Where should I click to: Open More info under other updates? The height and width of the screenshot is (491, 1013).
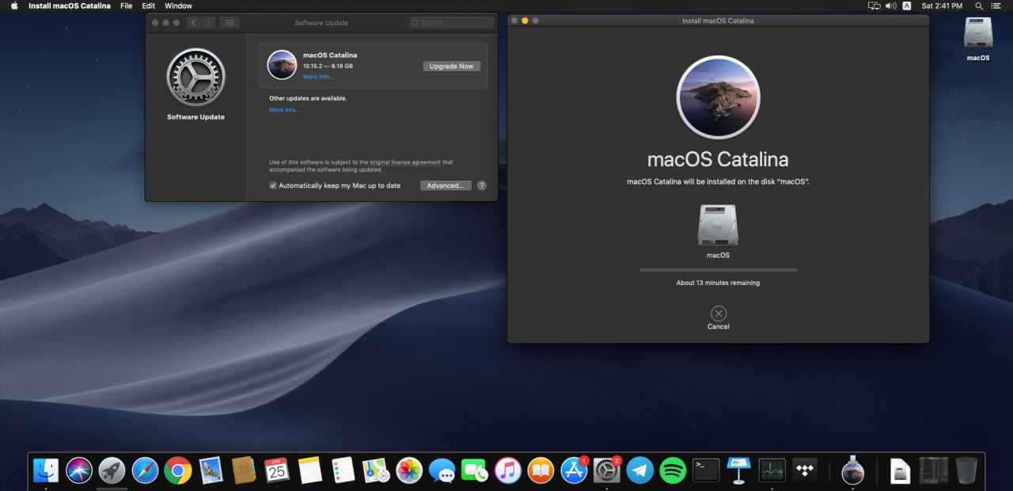click(x=284, y=110)
